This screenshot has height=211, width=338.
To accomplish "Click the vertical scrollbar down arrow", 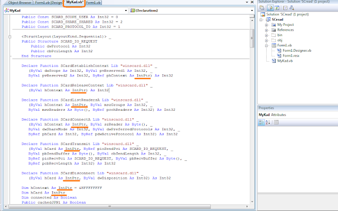I will pos(252,202).
